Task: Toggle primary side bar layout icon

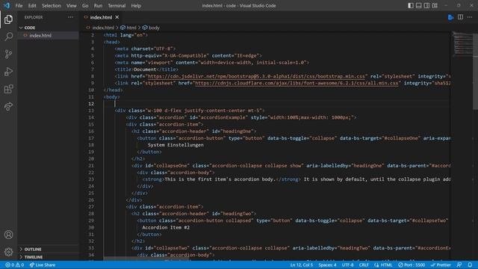Action: point(411,5)
